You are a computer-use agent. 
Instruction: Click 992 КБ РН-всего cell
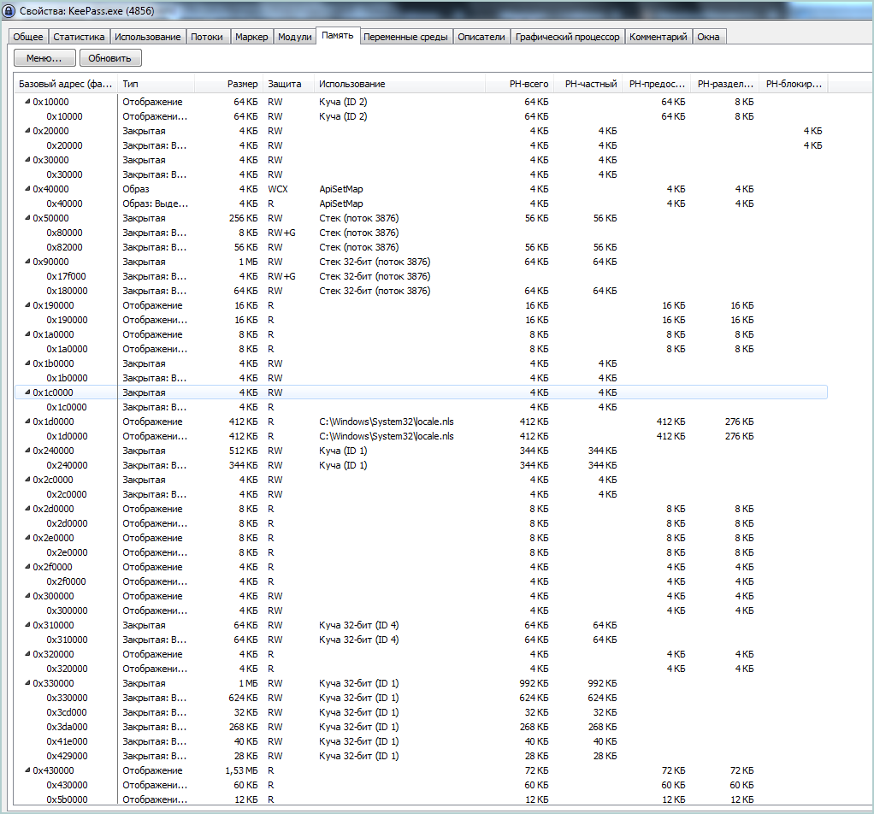534,683
